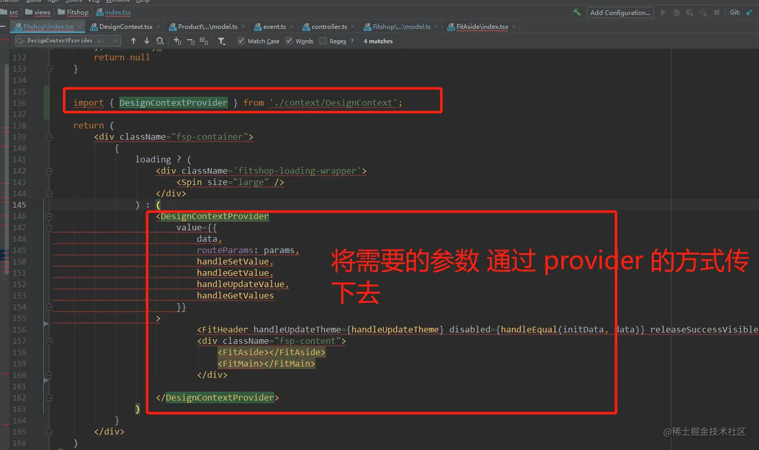The height and width of the screenshot is (450, 759).
Task: Close the FitAside\index.tsx tab
Action: tap(514, 27)
